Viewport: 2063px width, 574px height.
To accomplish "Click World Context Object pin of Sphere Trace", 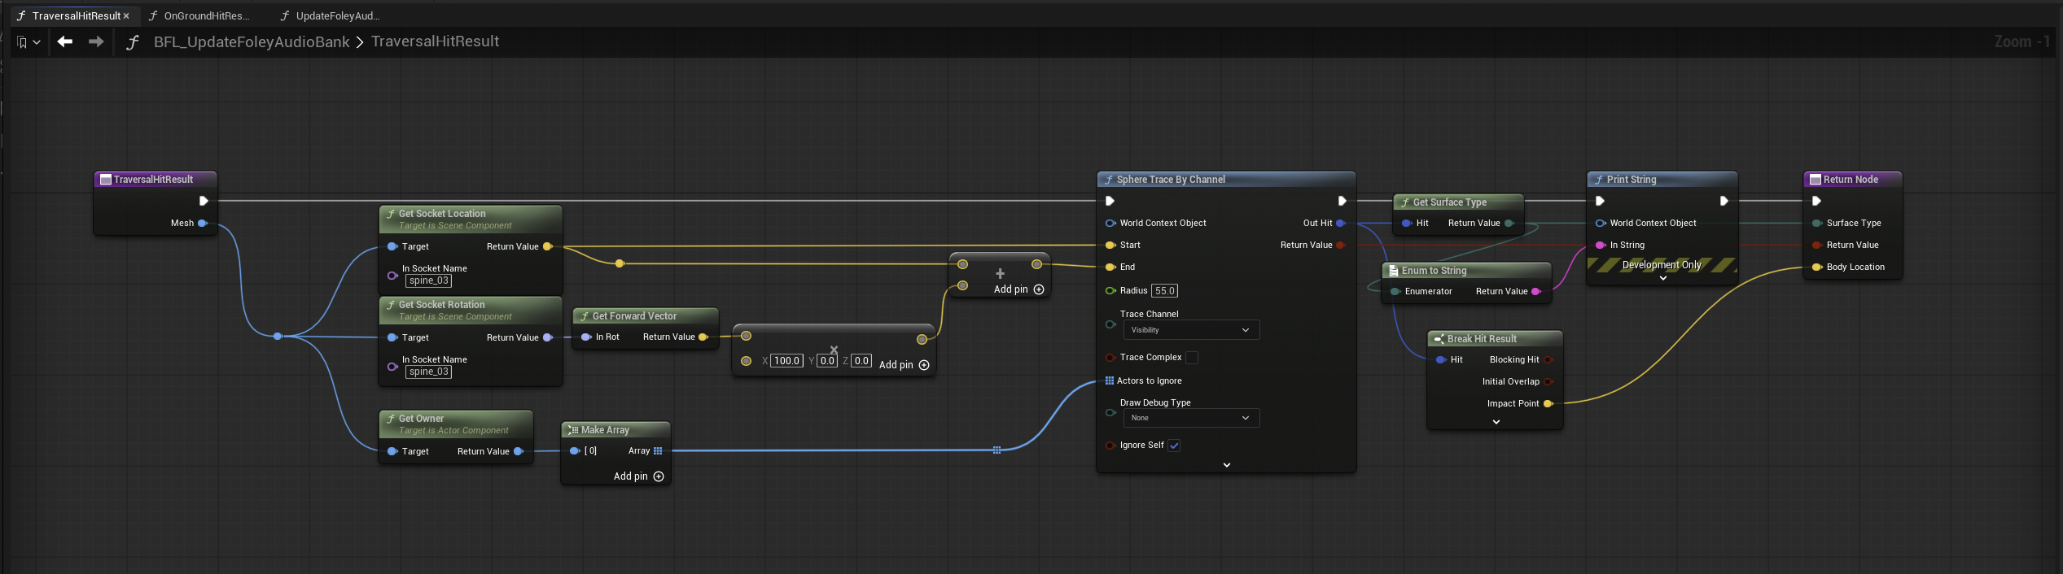I will 1110,223.
